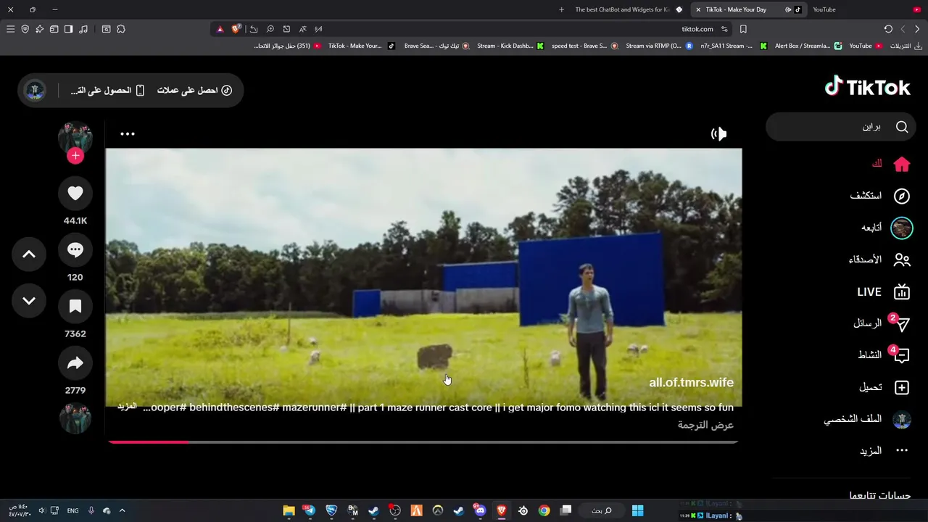Image resolution: width=928 pixels, height=522 pixels.
Task: Open File Explorer in taskbar
Action: (x=289, y=510)
